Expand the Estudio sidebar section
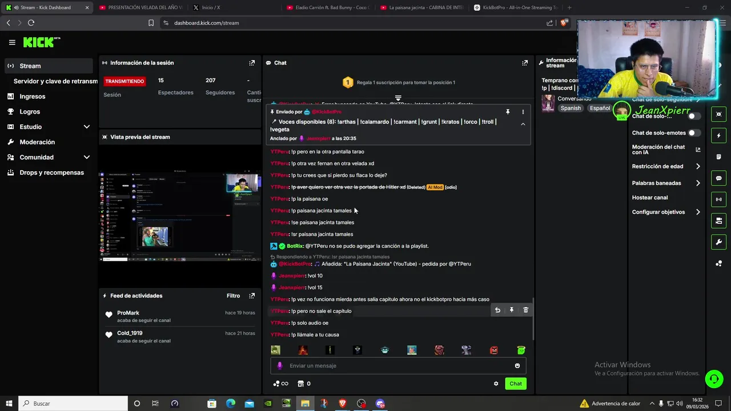731x411 pixels. pos(49,127)
